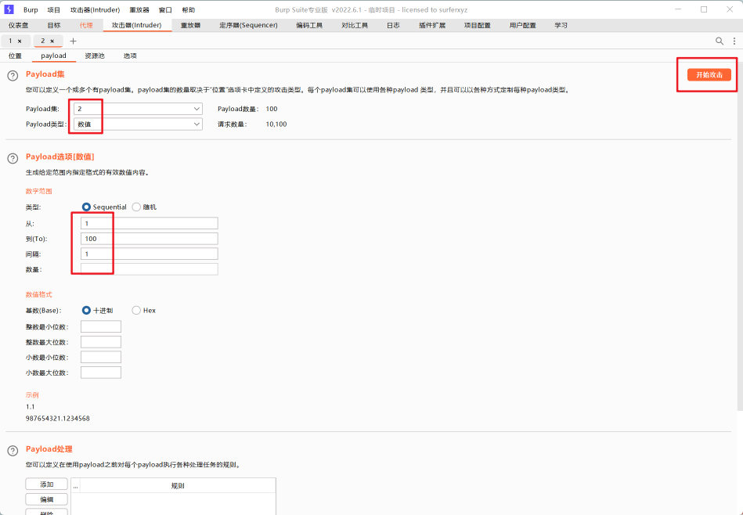Close Intruder tab 2 with its x
This screenshot has width=743, height=515.
coord(52,41)
